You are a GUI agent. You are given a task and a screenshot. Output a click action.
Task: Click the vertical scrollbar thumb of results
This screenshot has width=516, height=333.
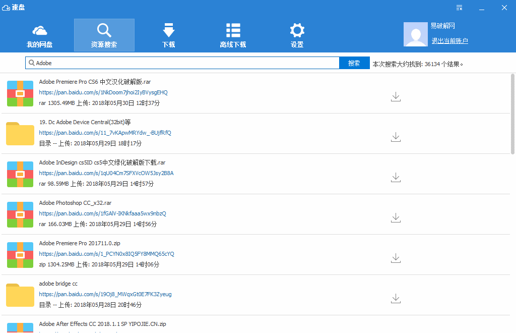512,114
